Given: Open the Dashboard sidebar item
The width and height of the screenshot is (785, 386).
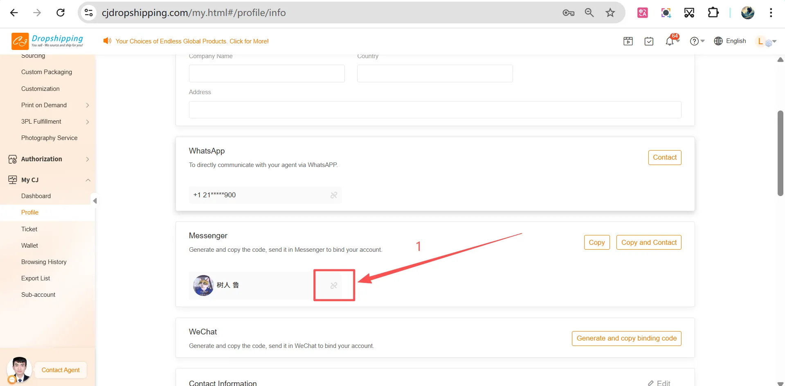Looking at the screenshot, I should point(36,196).
